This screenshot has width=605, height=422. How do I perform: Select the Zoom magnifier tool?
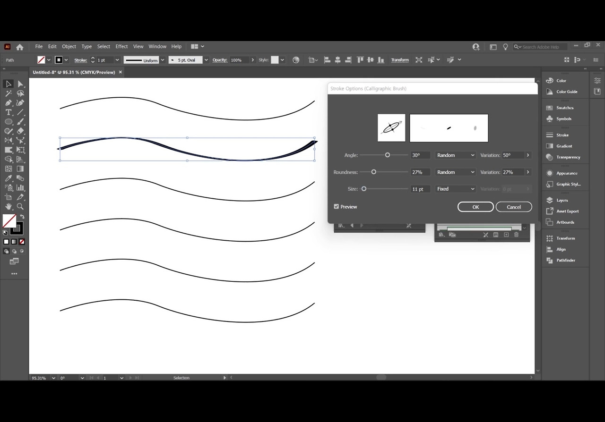(x=20, y=207)
